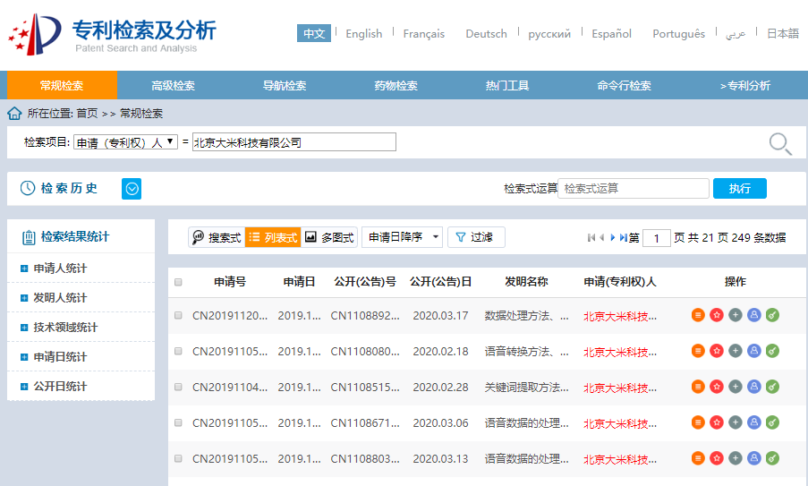Click red star favorite icon on the 2020.02.18 row
Image resolution: width=808 pixels, height=486 pixels.
(x=716, y=351)
